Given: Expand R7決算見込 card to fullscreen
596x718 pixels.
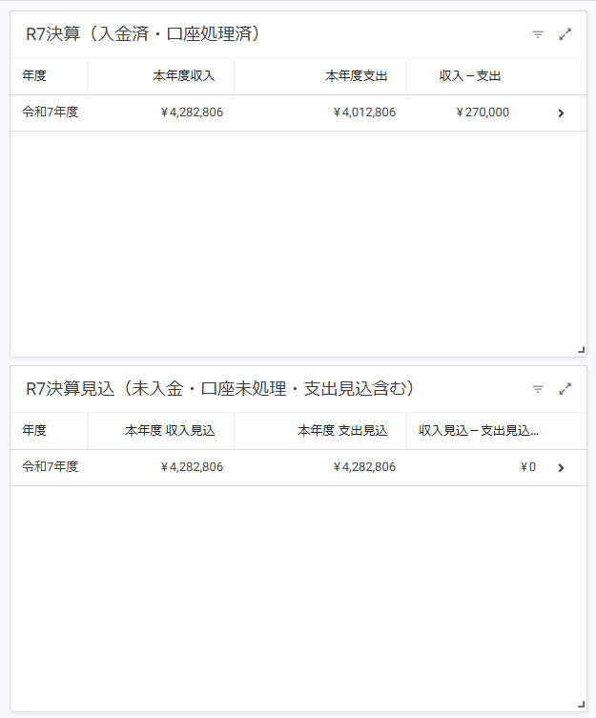Looking at the screenshot, I should point(565,389).
